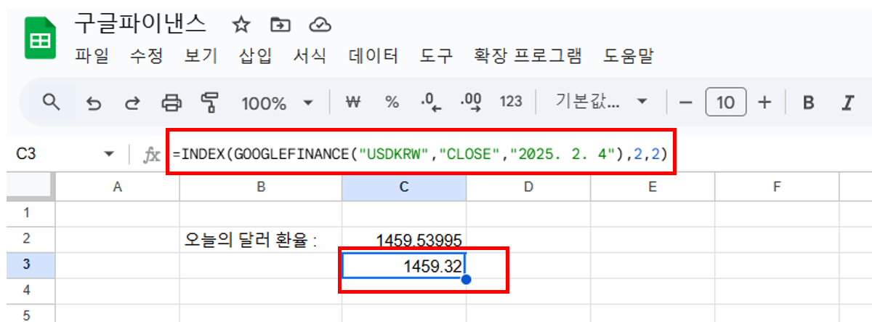Open the 123 number formats menu
Viewport: 872px width, 322px height.
511,102
